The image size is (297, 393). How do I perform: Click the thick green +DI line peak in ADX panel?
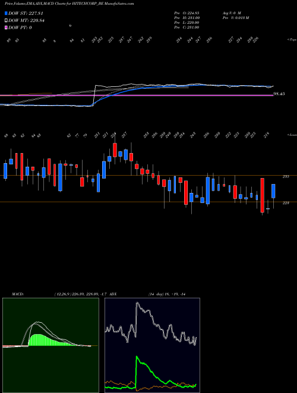pos(137,357)
